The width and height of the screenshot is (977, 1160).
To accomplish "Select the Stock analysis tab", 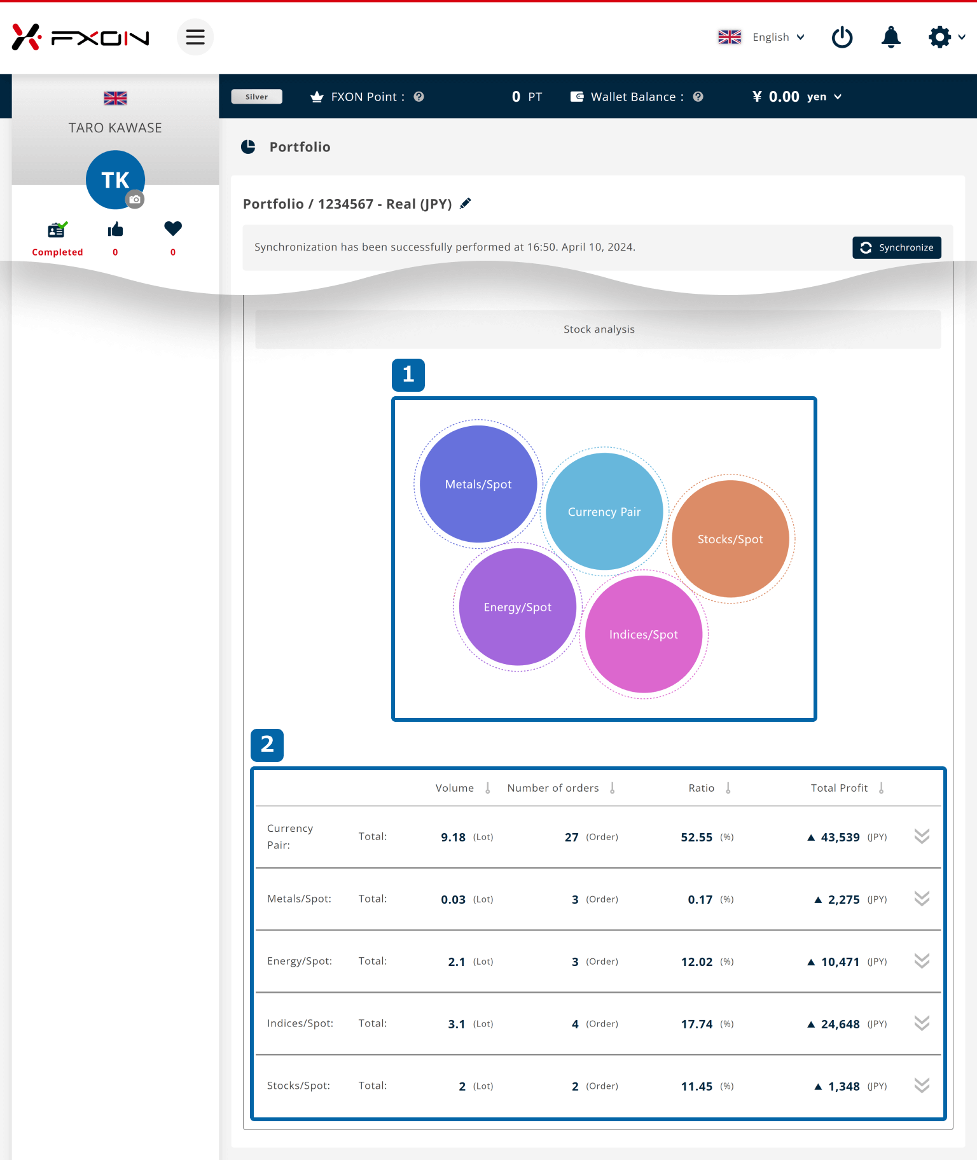I will (598, 329).
